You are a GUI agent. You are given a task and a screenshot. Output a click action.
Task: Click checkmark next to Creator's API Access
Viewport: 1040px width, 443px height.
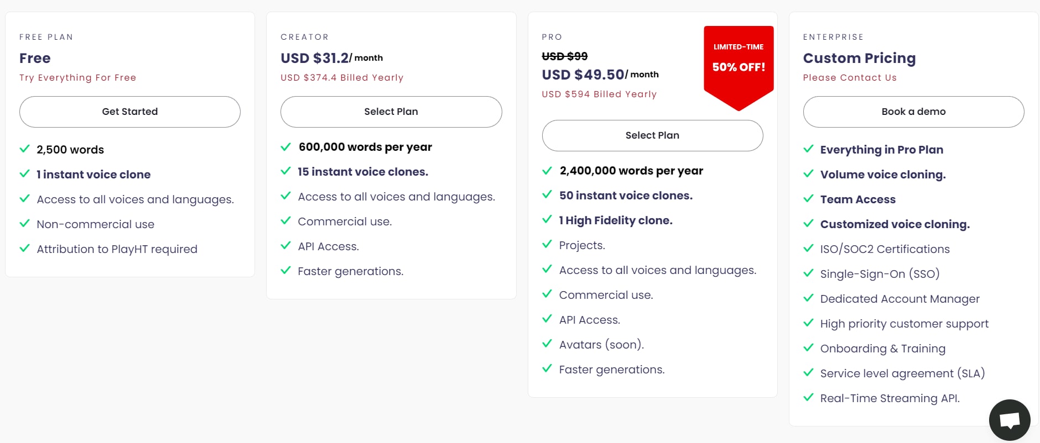[x=286, y=246]
